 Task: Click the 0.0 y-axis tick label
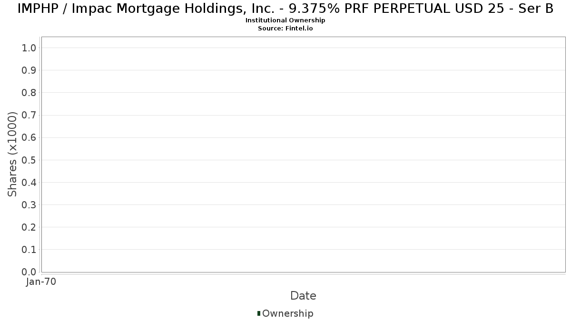[x=29, y=272]
